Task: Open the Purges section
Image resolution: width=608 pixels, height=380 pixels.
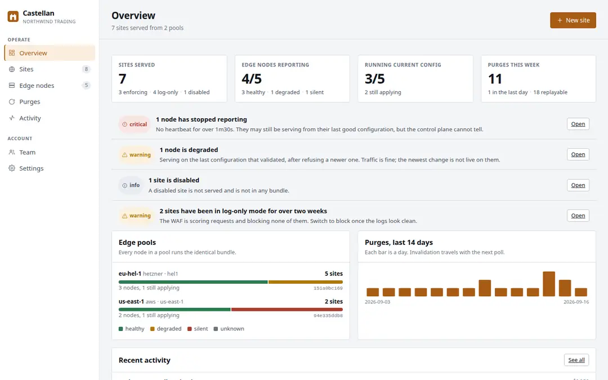Action: coord(50,101)
